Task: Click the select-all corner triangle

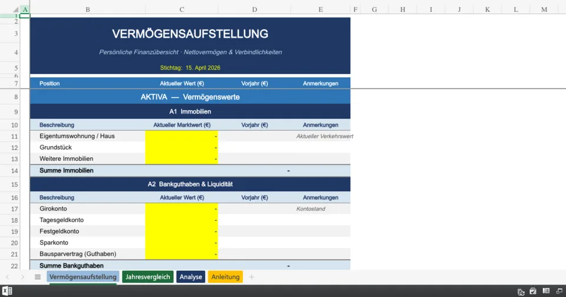Action: 15,10
